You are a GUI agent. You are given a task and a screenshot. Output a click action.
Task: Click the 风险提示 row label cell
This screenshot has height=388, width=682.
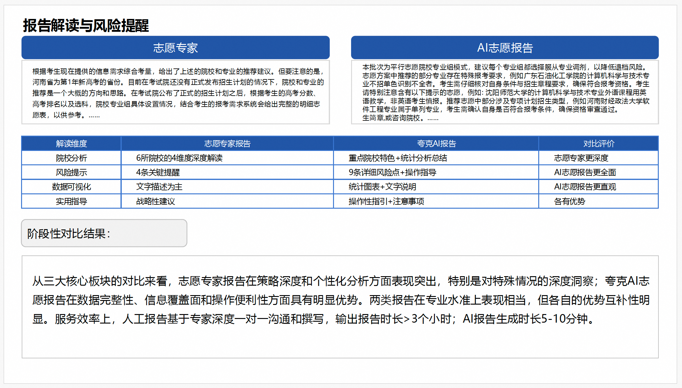tap(71, 172)
